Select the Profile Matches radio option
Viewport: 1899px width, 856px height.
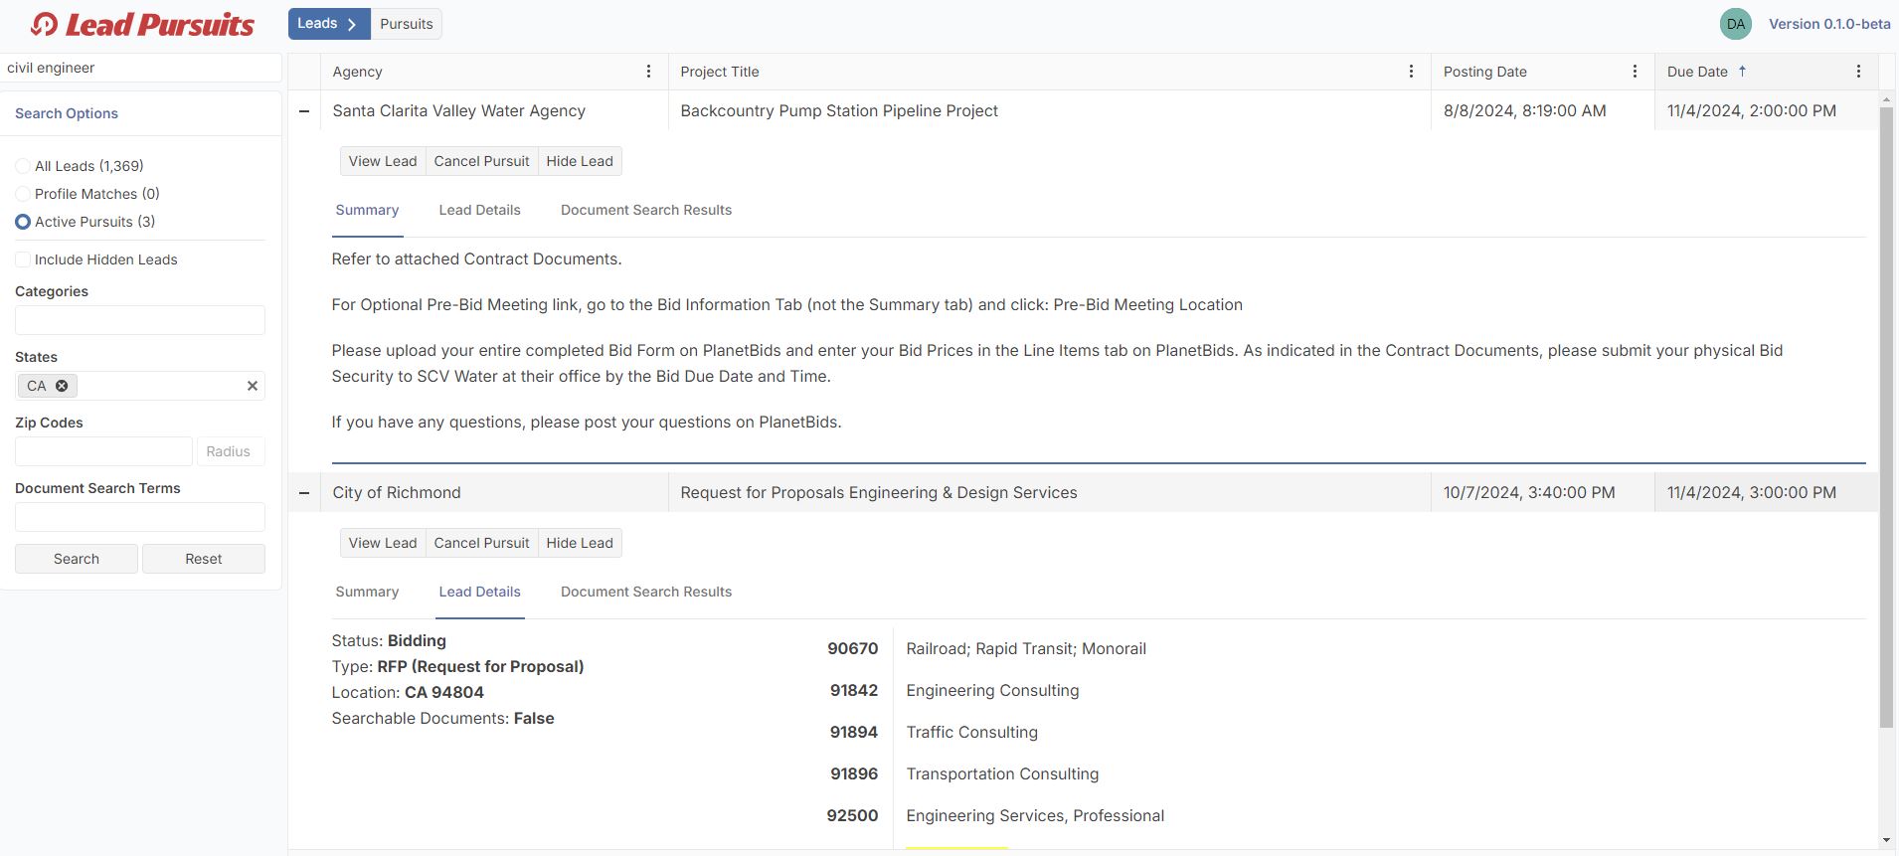click(23, 194)
